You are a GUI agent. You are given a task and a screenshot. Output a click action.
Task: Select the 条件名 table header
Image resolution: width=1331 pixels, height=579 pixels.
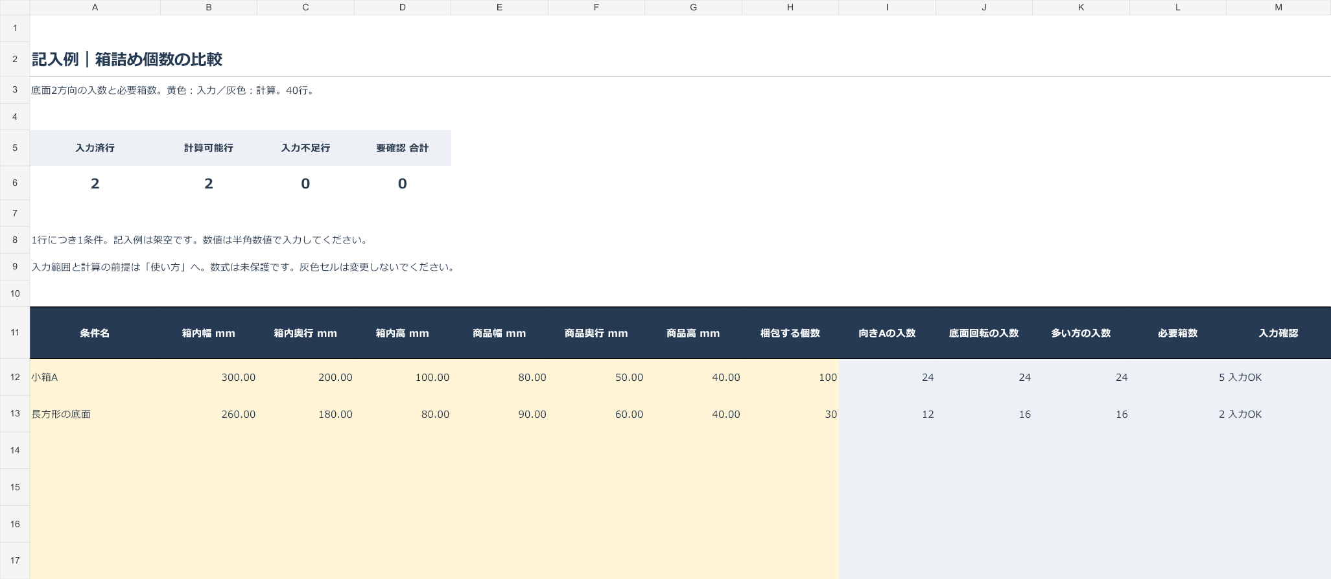[x=95, y=334]
